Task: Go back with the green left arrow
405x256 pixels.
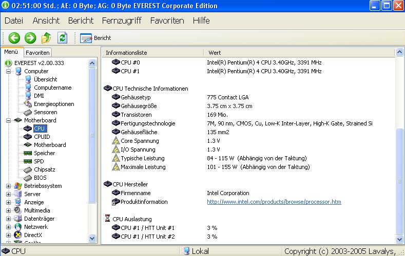Action: [14, 38]
